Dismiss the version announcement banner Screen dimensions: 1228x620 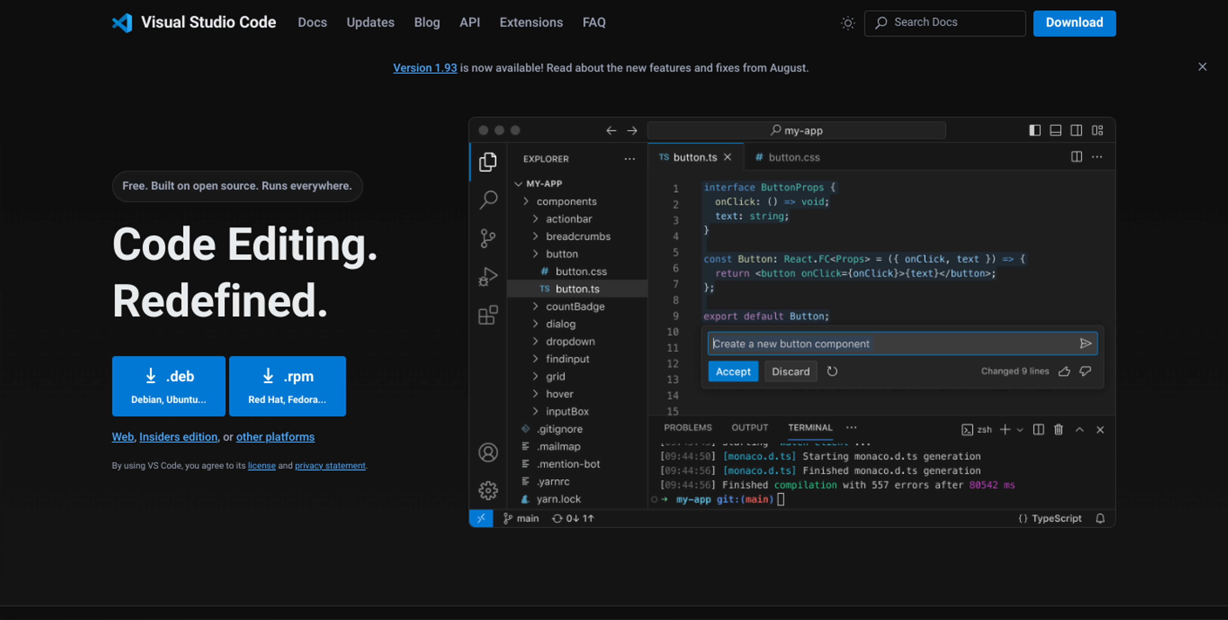click(1202, 67)
